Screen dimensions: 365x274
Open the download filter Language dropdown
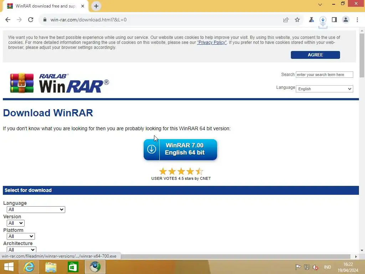[x=36, y=209]
